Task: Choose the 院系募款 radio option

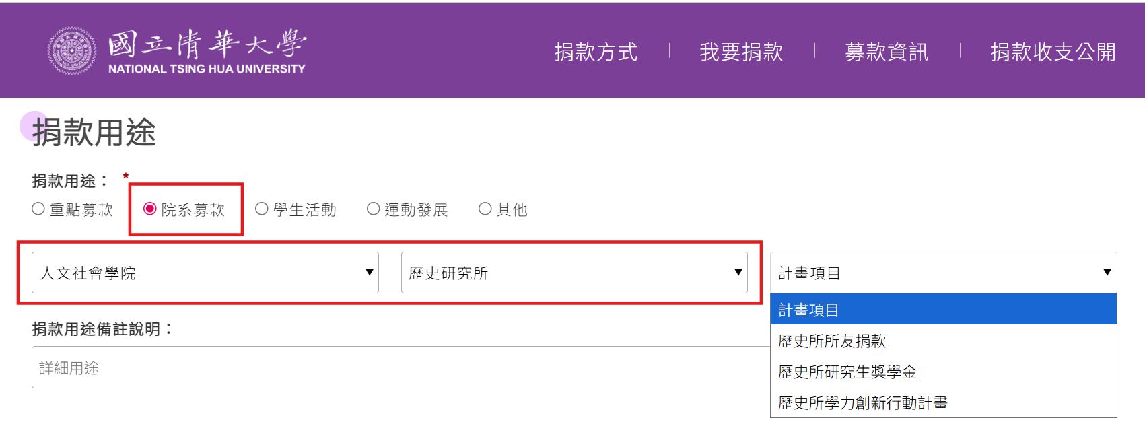Action: (150, 209)
